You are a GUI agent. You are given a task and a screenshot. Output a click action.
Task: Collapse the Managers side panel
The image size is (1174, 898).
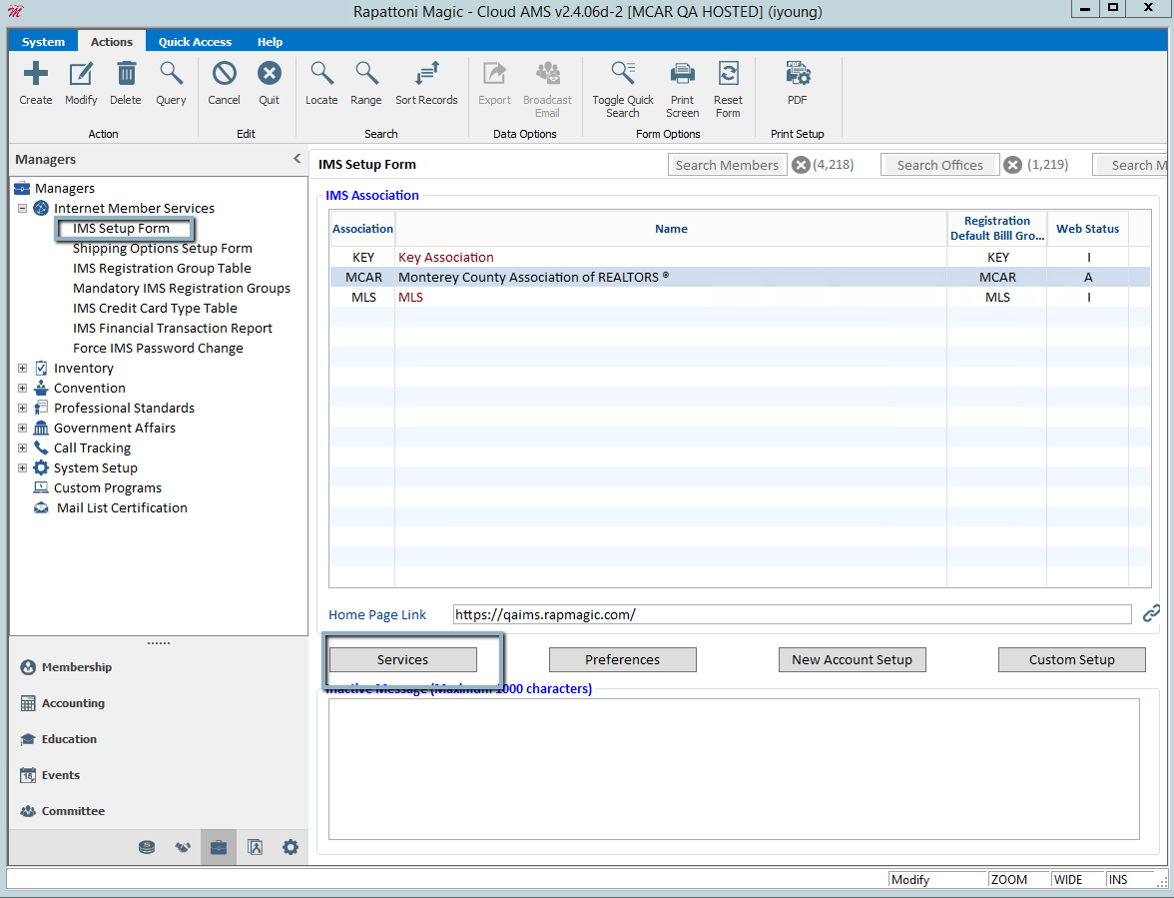click(x=297, y=159)
